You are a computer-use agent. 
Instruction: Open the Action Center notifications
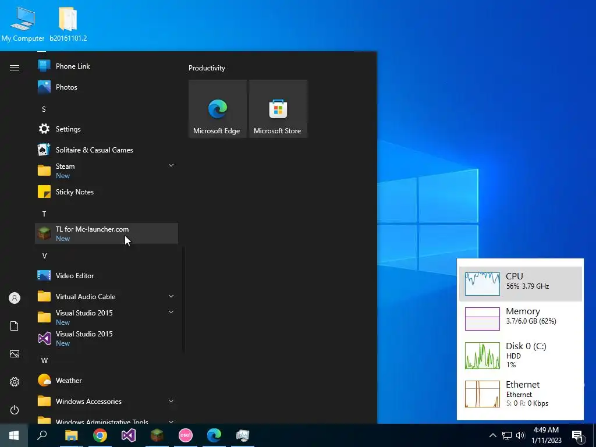578,435
